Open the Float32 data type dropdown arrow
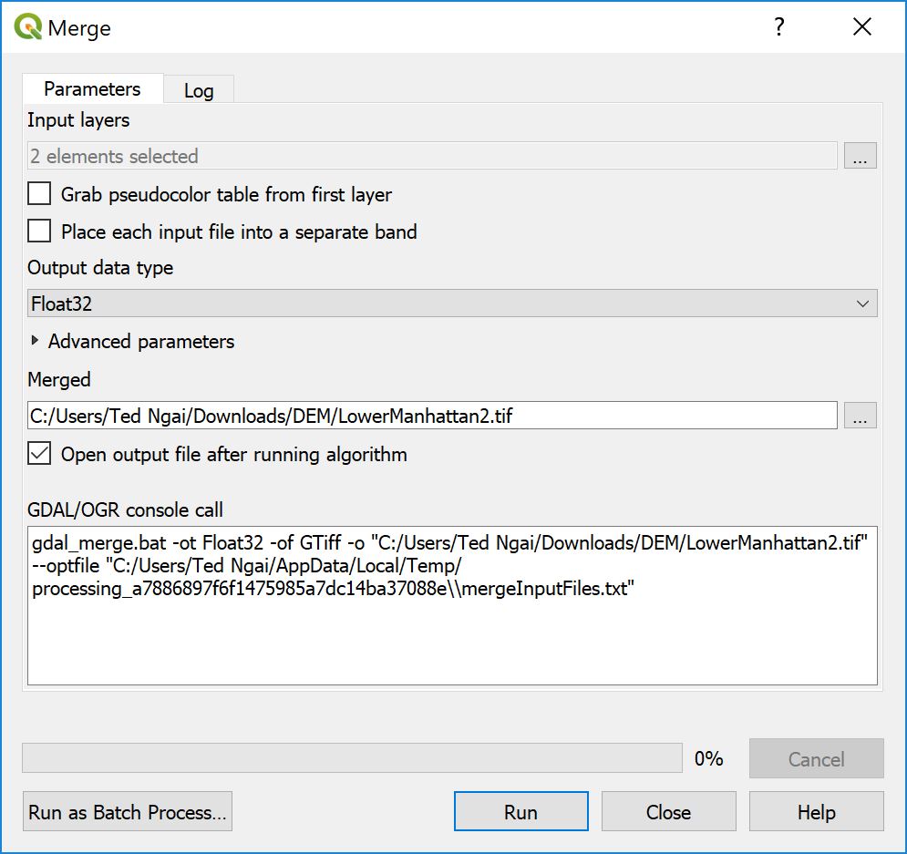907x854 pixels. 862,303
